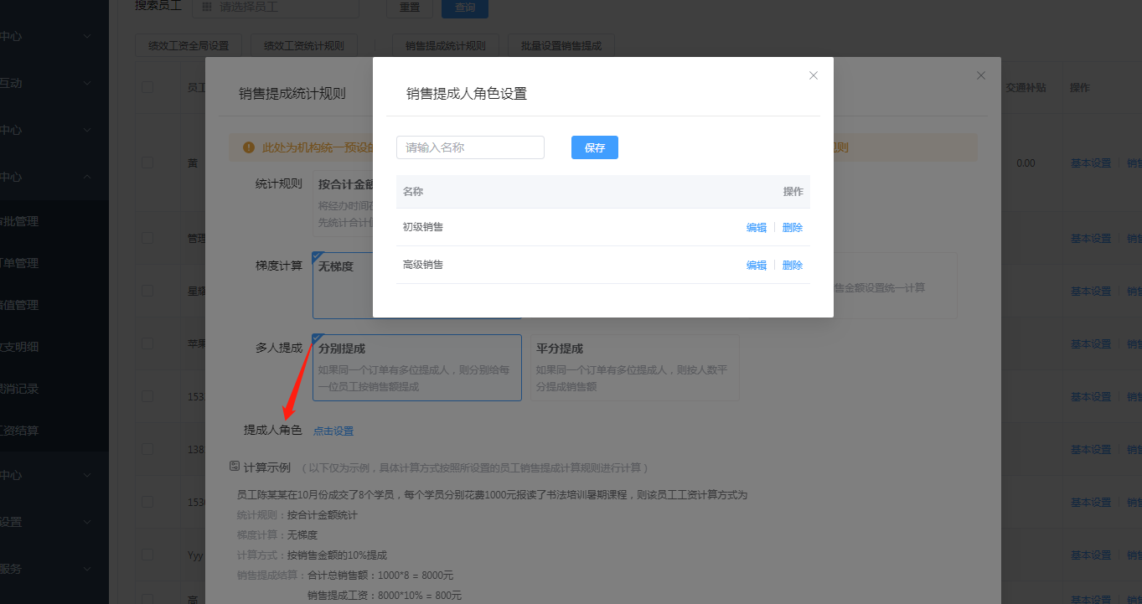Image resolution: width=1142 pixels, height=604 pixels.
Task: Expand the 中心 menu below 工资结算
Action: tap(88, 475)
